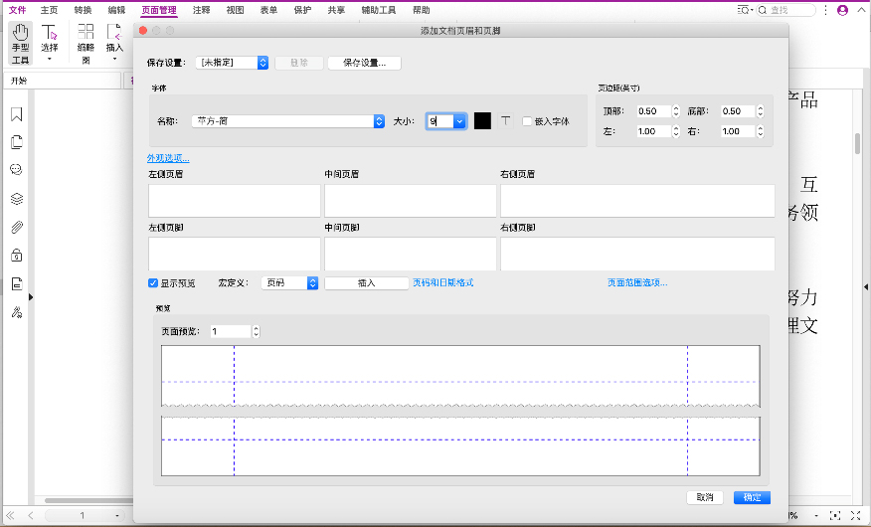
Task: Click the 取消 button
Action: 704,497
